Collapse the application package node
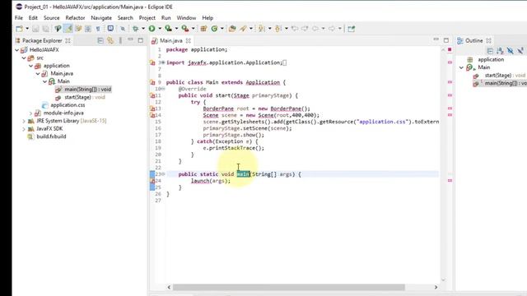This screenshot has width=527, height=296. (31, 66)
